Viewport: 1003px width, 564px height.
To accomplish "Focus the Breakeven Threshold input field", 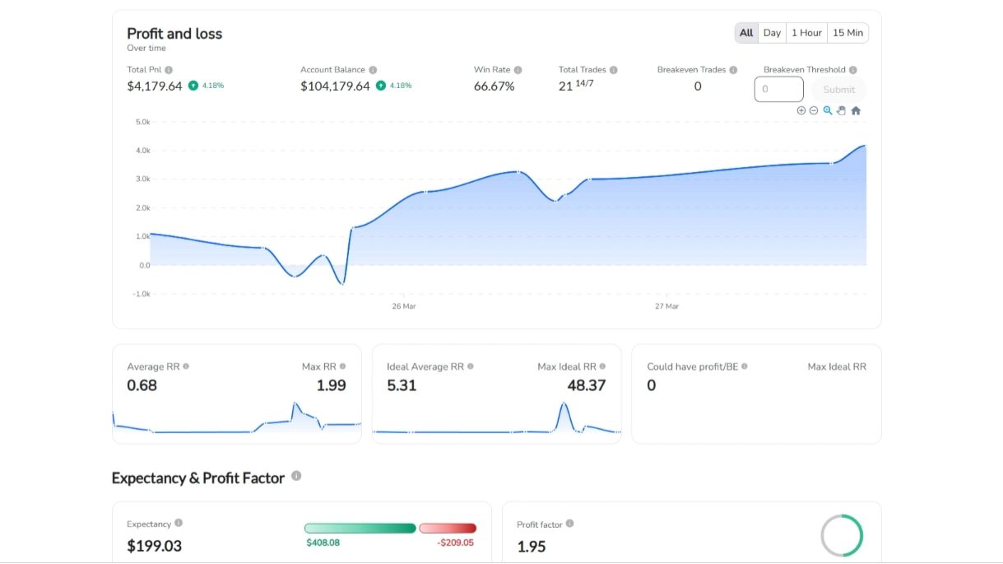I will pos(778,89).
